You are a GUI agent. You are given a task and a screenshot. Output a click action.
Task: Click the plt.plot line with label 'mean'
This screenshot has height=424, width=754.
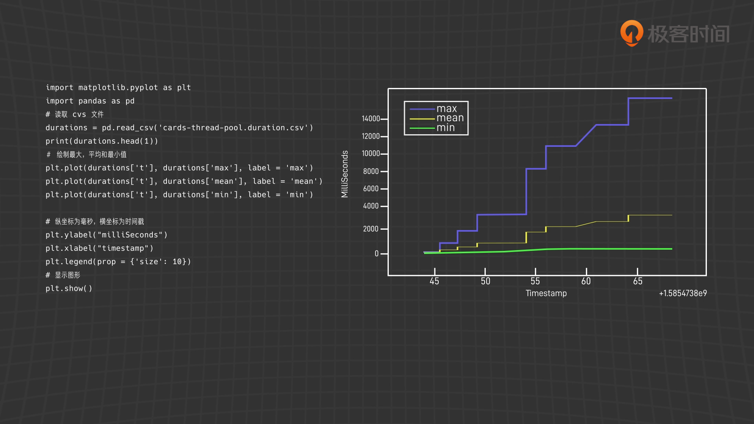(184, 181)
